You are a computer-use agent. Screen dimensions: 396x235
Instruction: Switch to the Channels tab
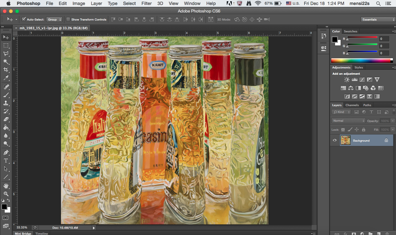tap(352, 105)
